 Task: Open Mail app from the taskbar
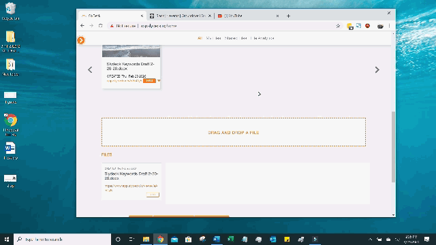174,239
